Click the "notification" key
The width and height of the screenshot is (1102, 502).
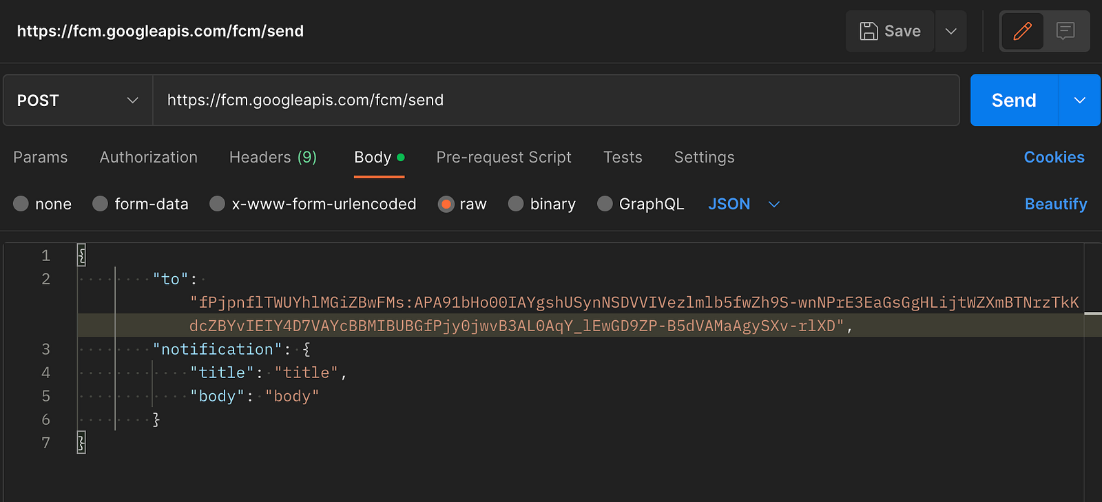coord(217,349)
